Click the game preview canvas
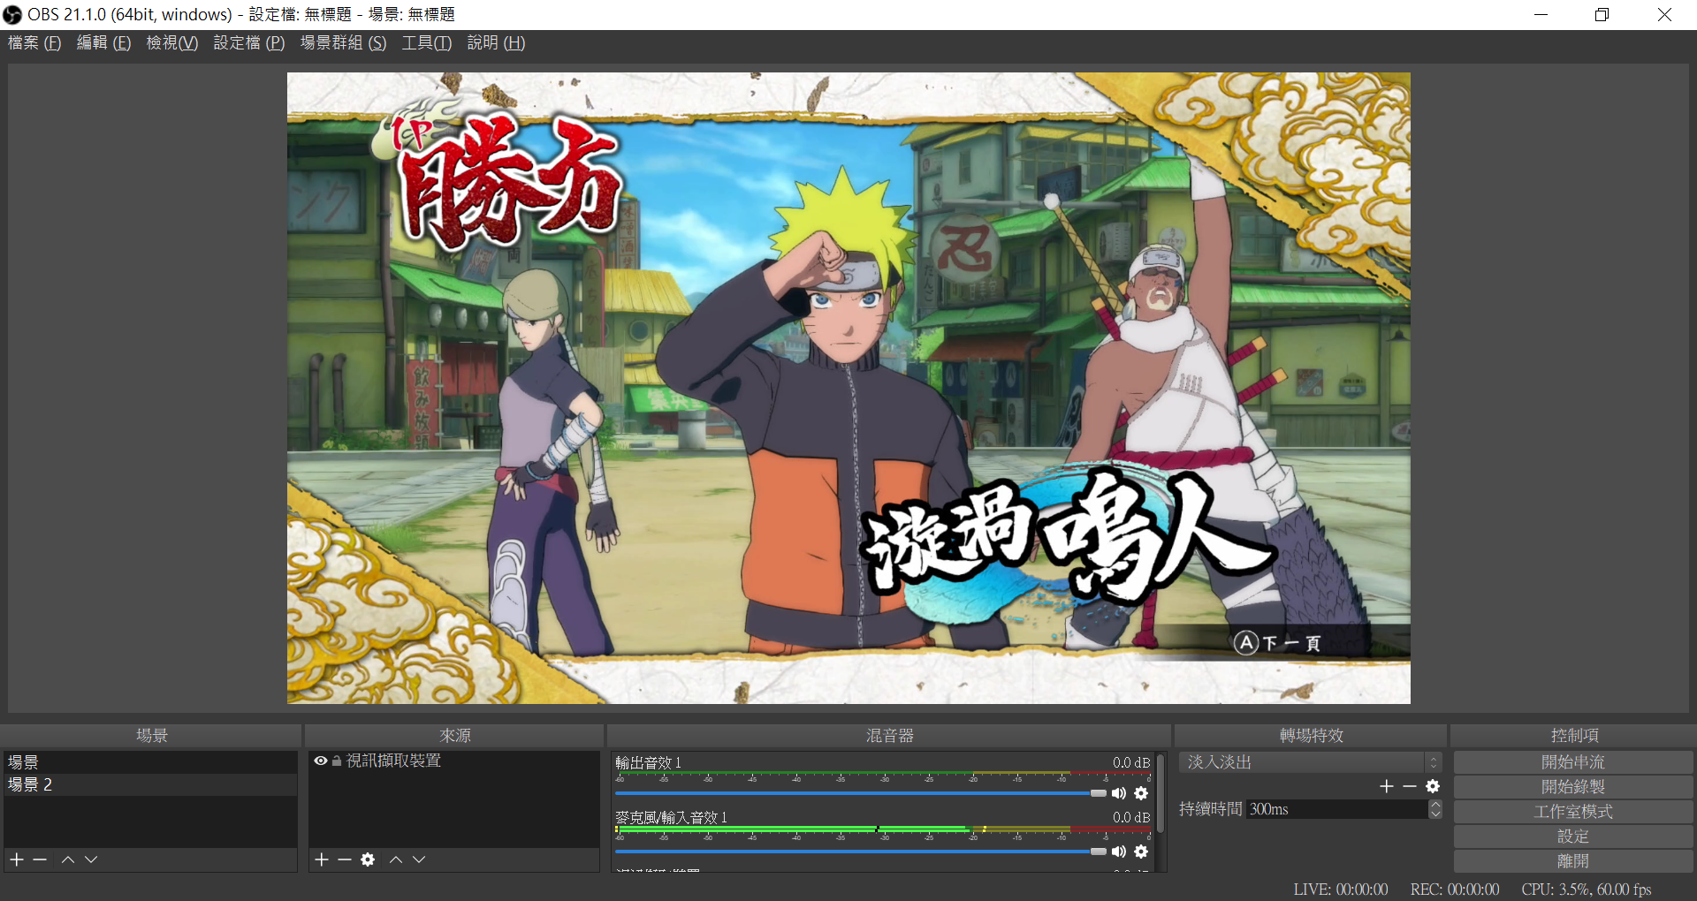 click(848, 388)
